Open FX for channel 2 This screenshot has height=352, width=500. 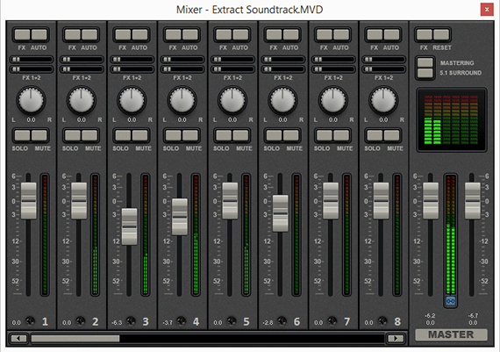tap(73, 34)
